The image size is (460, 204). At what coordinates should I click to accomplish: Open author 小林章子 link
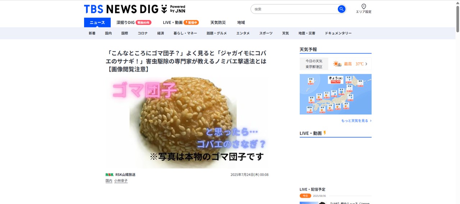(x=121, y=181)
